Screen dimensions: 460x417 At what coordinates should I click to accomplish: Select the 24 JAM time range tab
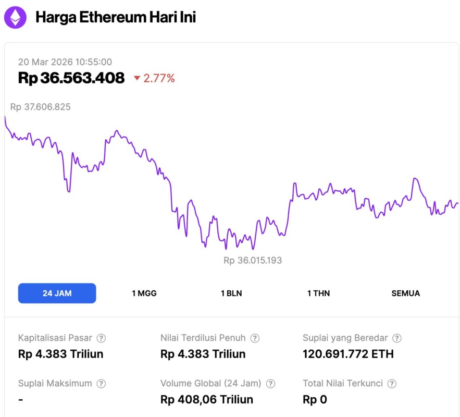[57, 293]
